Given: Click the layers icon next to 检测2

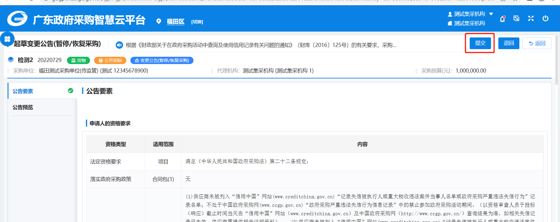Looking at the screenshot, I should click(x=11, y=60).
